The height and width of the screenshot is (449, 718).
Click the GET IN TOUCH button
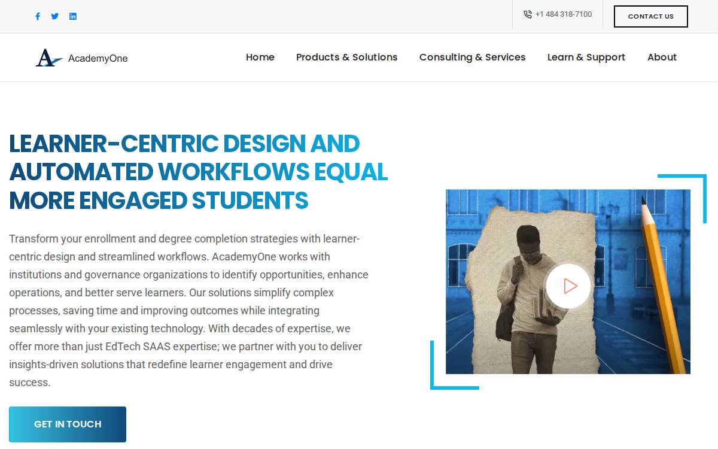(68, 424)
